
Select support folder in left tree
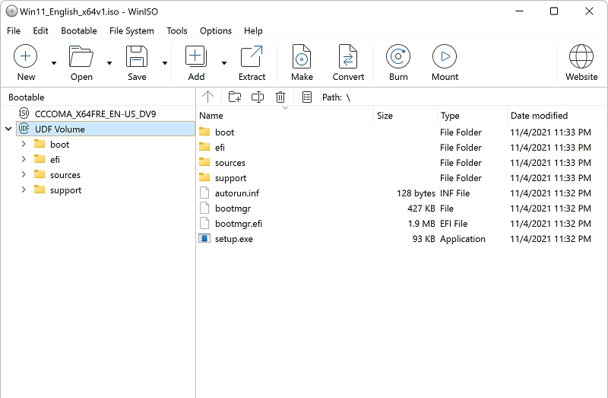(x=65, y=190)
